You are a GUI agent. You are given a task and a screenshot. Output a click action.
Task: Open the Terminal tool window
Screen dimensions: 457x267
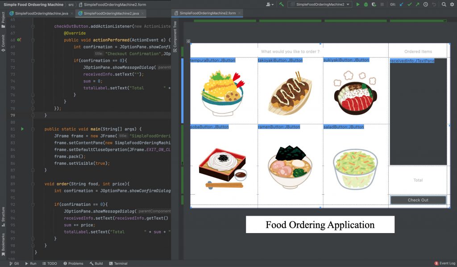tap(118, 263)
